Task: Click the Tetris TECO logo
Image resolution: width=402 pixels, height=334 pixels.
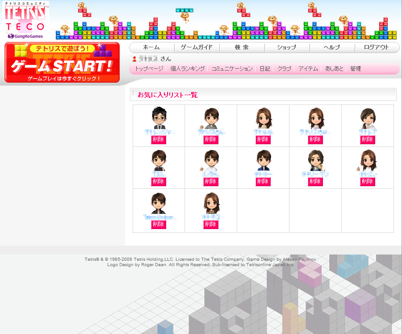Action: (x=25, y=20)
